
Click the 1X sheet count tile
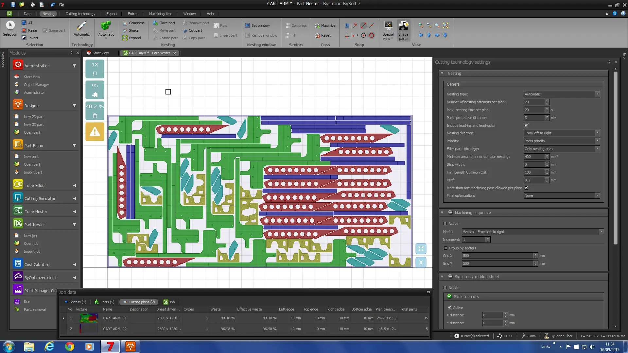(95, 69)
